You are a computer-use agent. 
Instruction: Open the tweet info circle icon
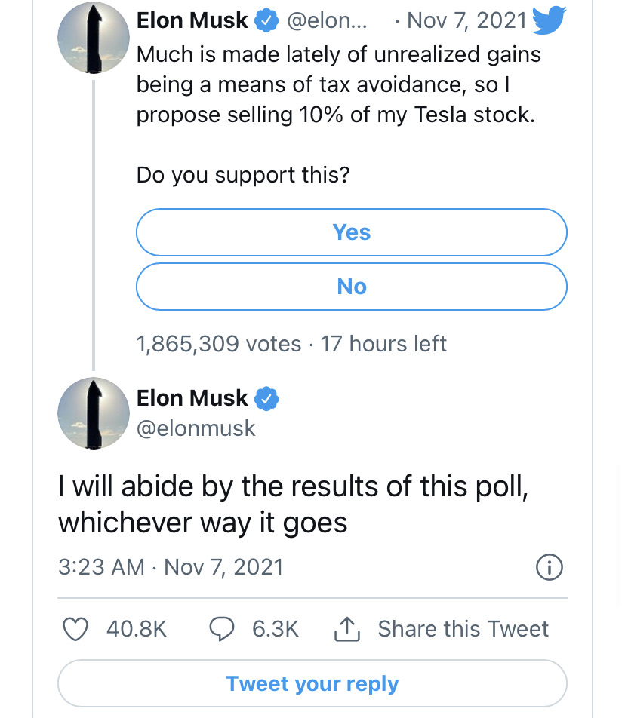549,567
